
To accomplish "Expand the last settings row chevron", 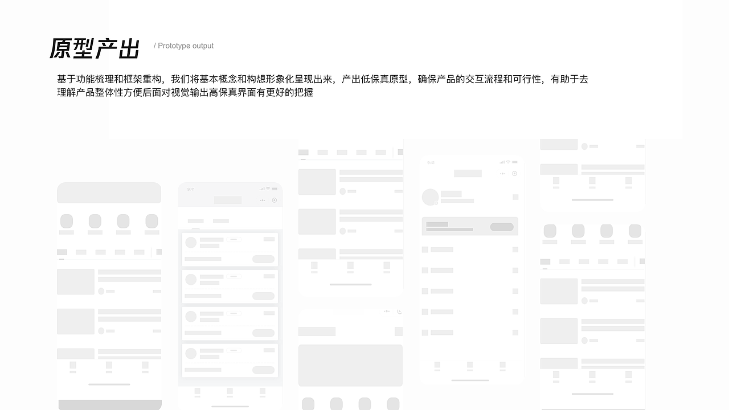I will pyautogui.click(x=515, y=333).
